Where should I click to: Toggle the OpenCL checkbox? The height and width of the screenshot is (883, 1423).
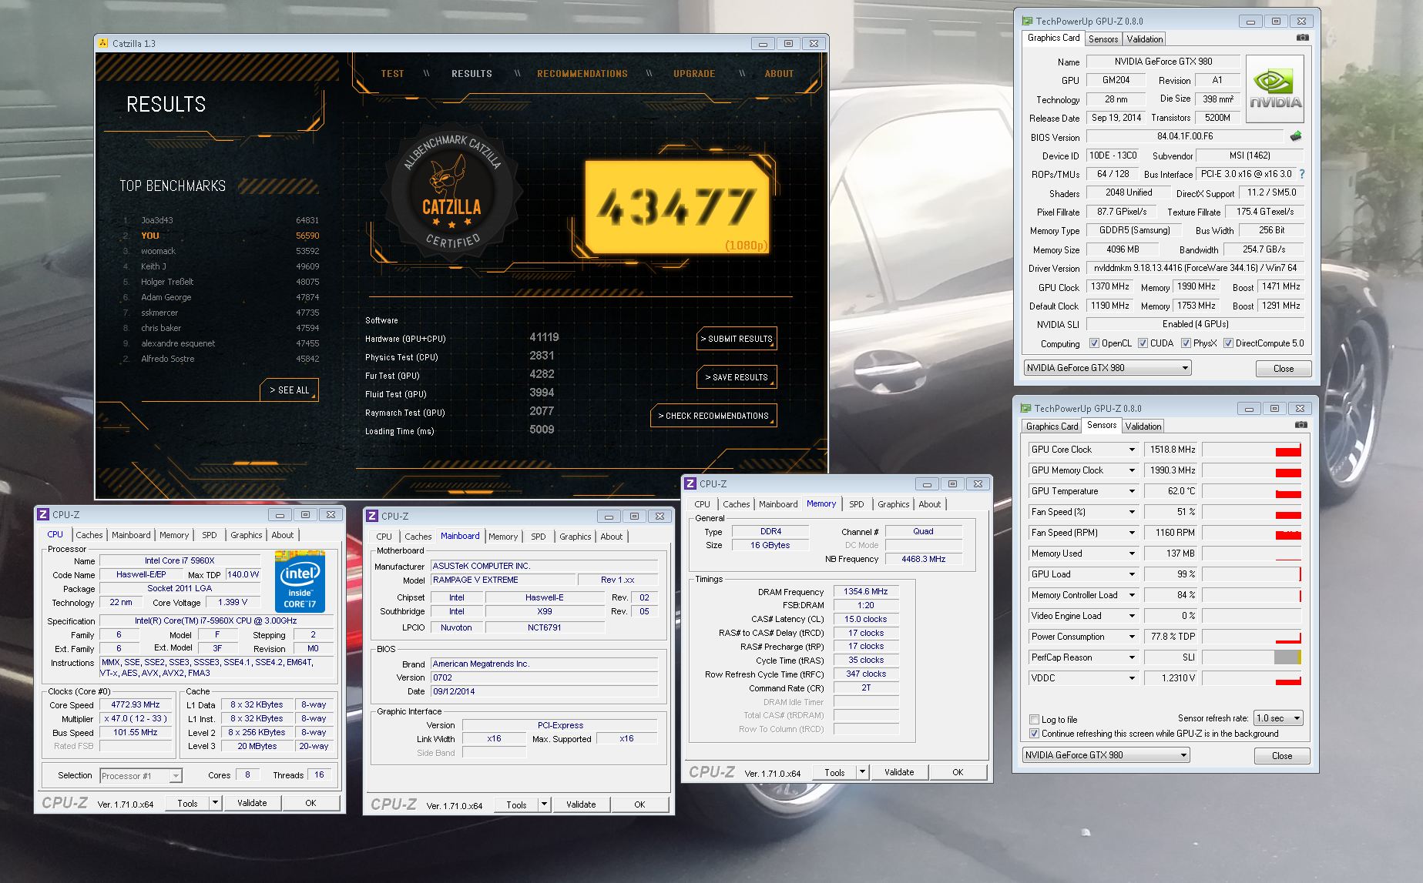tap(1094, 343)
